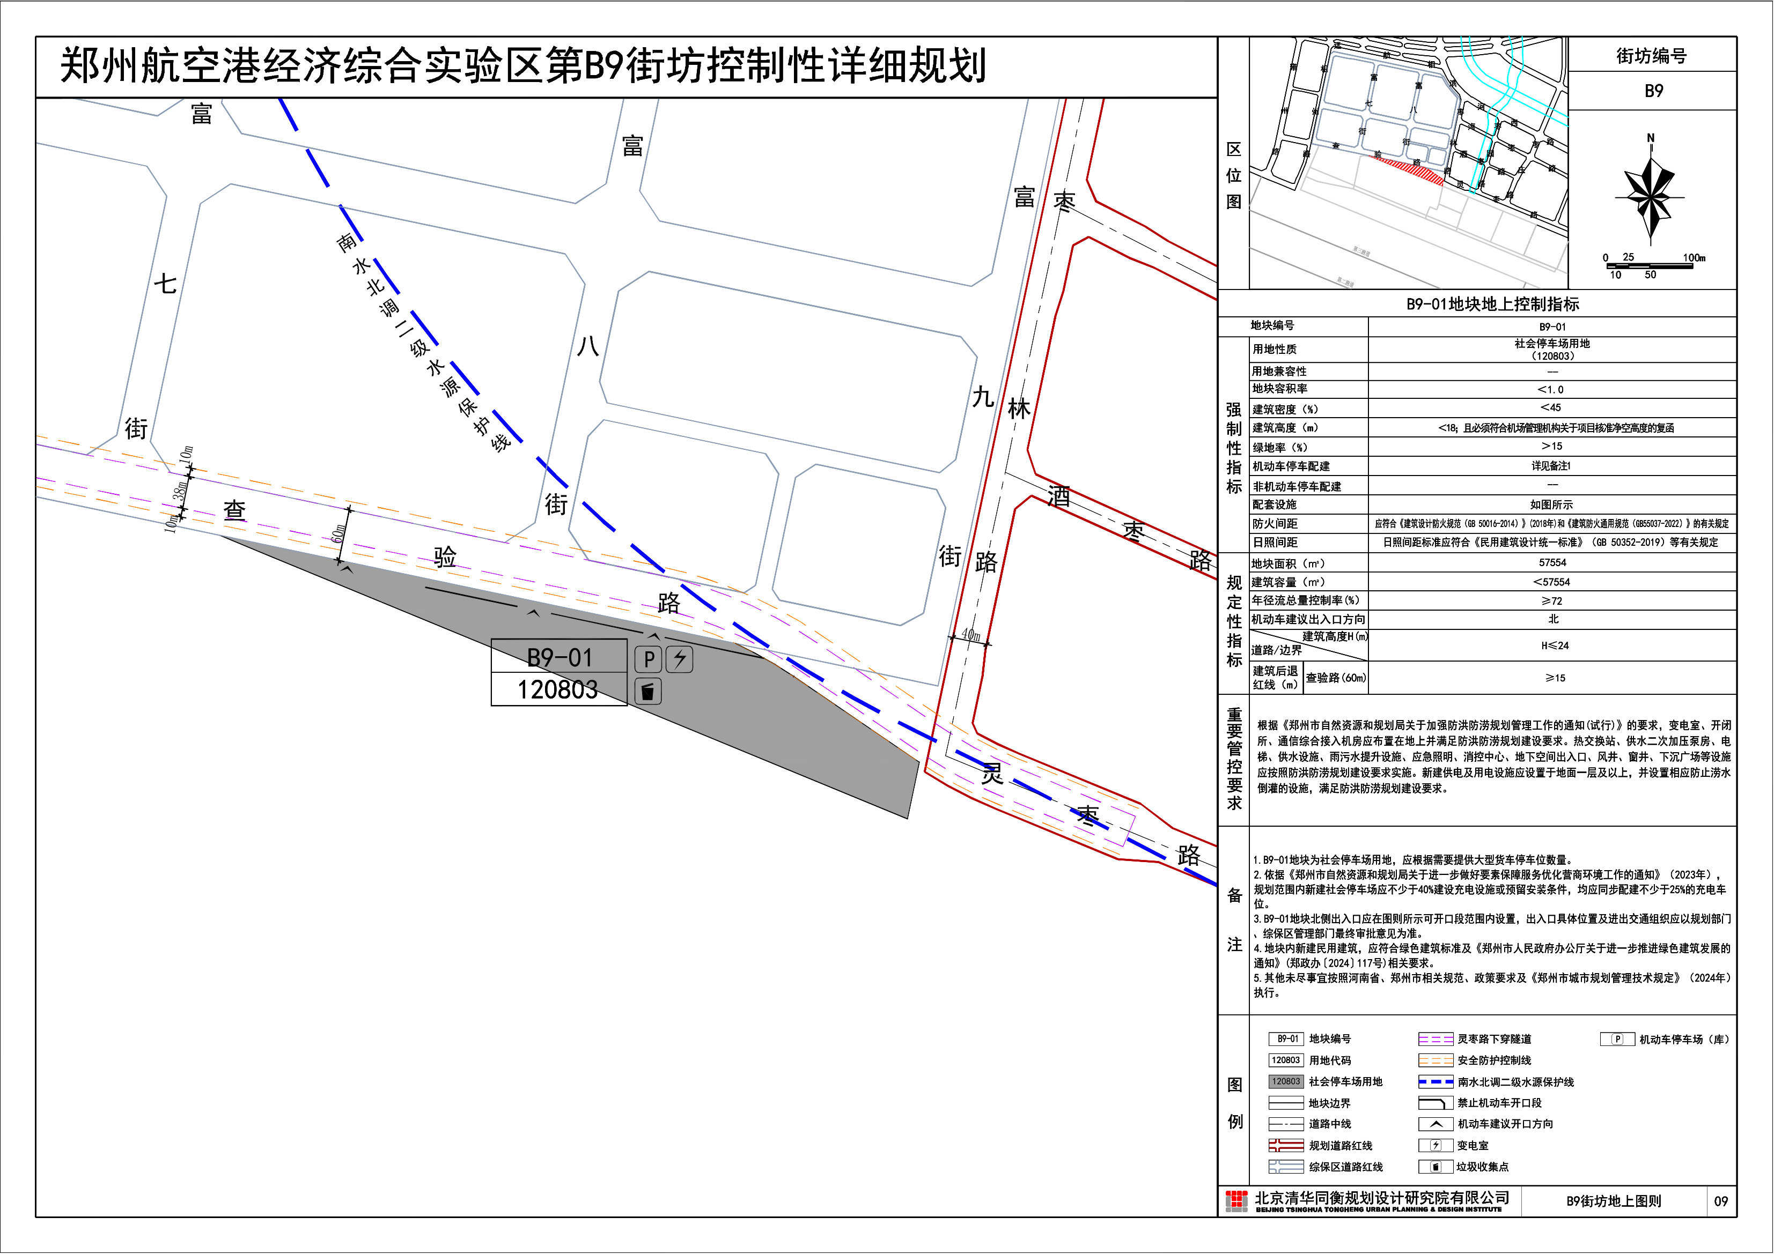Click the 地块面积 value 57554 in the table

(x=1552, y=563)
